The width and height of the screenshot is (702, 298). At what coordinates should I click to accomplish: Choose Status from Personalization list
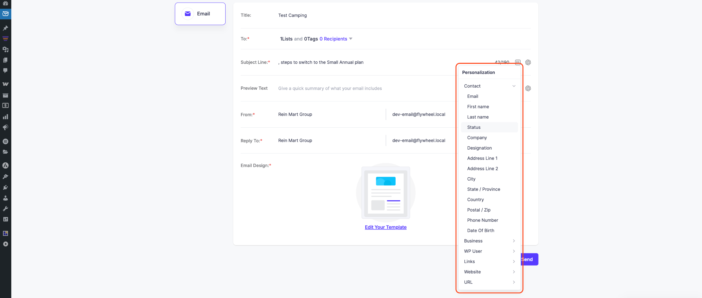tap(490, 127)
